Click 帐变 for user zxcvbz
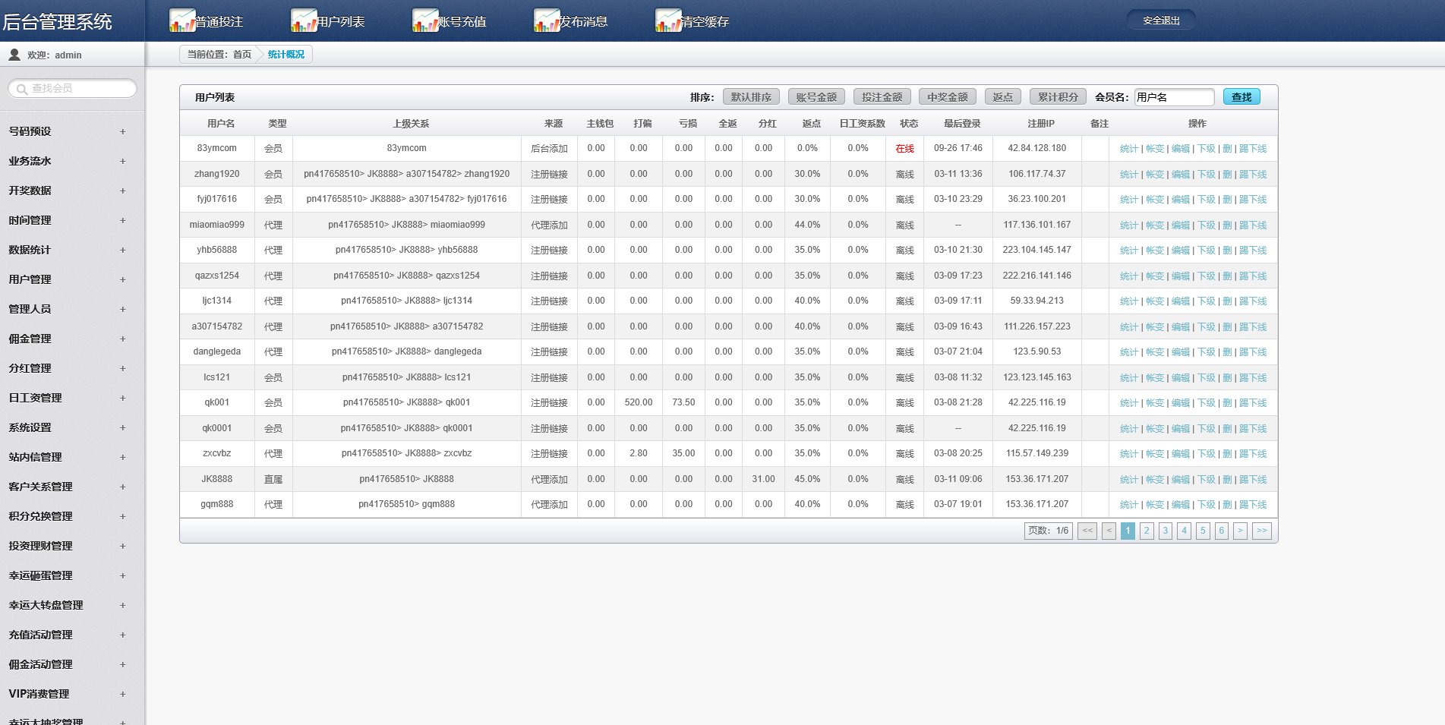 point(1155,454)
